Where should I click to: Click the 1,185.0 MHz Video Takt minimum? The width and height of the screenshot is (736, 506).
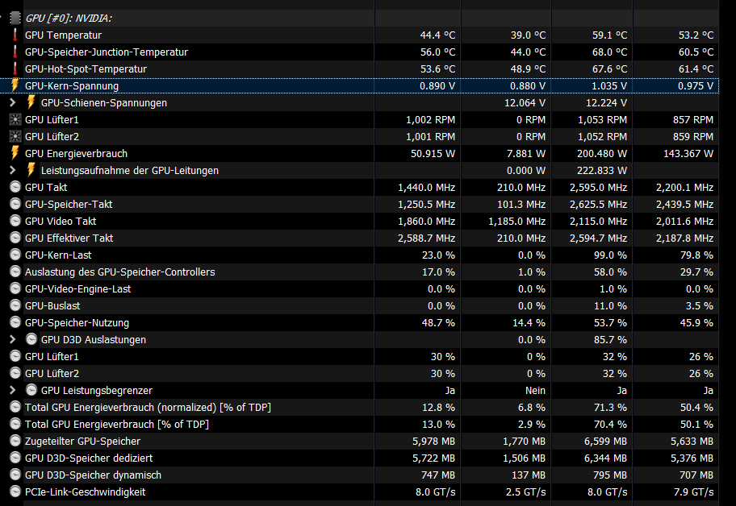point(516,221)
